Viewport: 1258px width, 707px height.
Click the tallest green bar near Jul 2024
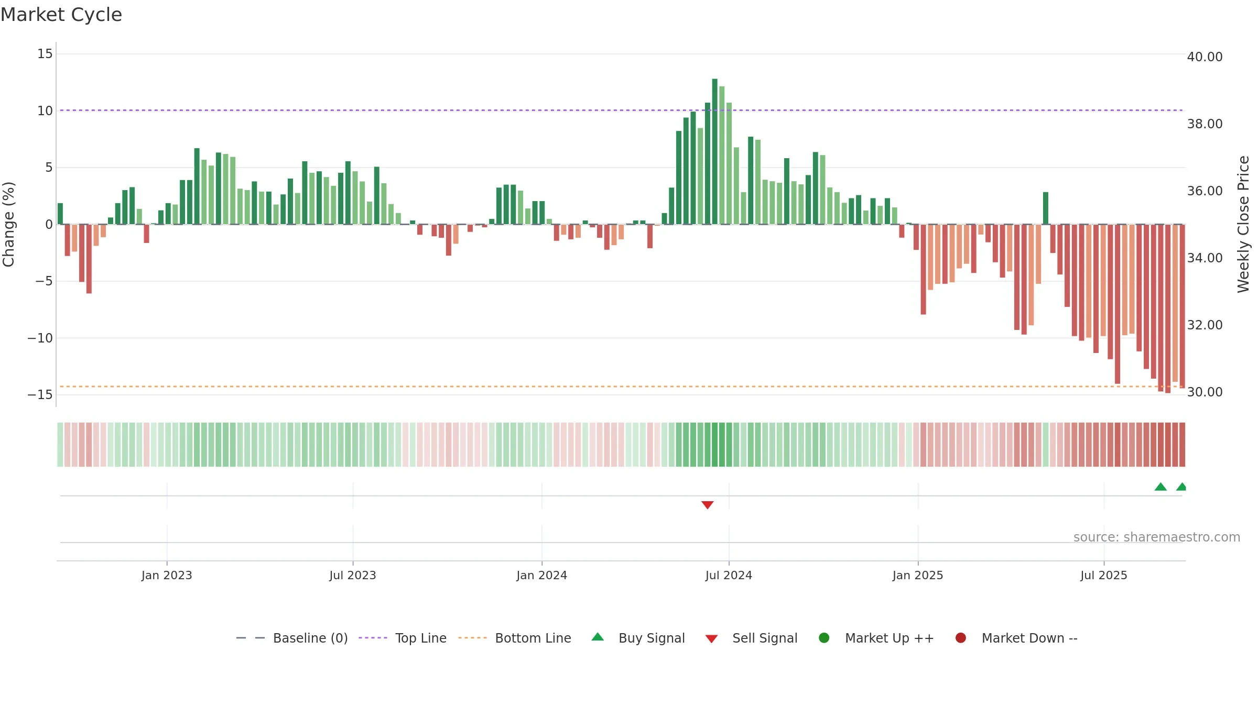(714, 151)
